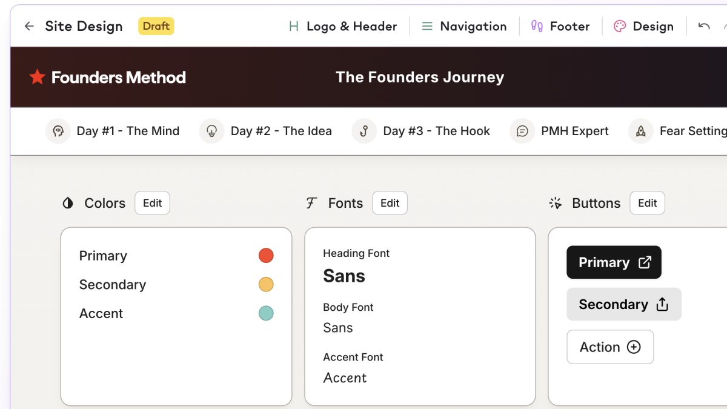Image resolution: width=727 pixels, height=409 pixels.
Task: Click the rocket icon for Fear Setting
Action: (x=640, y=131)
